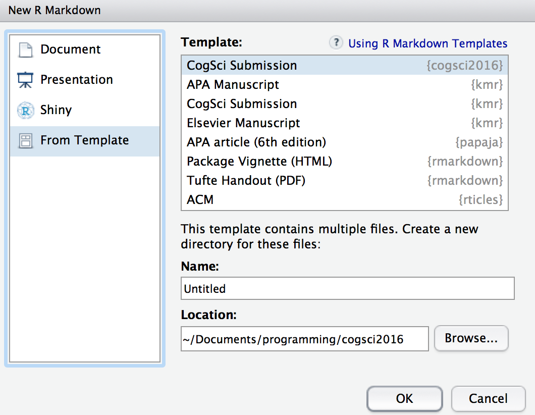Screen dimensions: 535x415
Task: Confirm with the OK button
Action: pos(405,398)
